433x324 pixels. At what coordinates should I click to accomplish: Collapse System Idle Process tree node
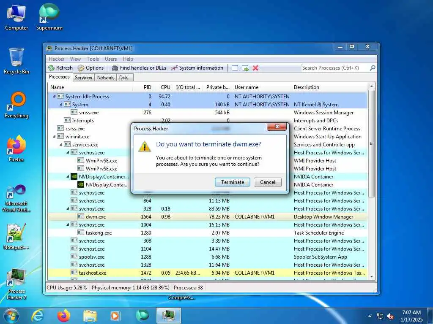pos(55,97)
